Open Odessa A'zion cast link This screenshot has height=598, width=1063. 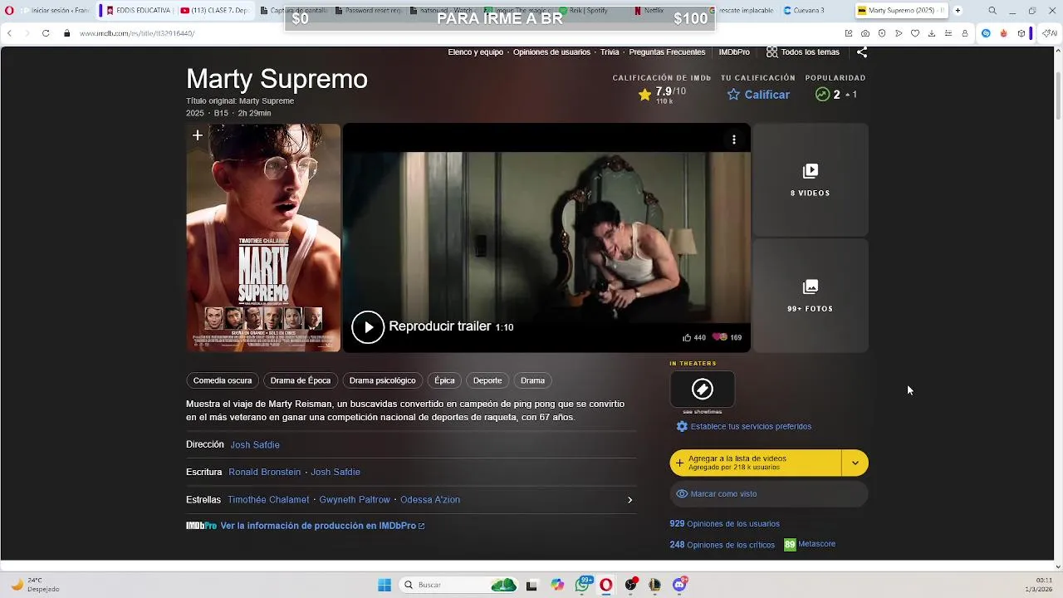point(430,499)
